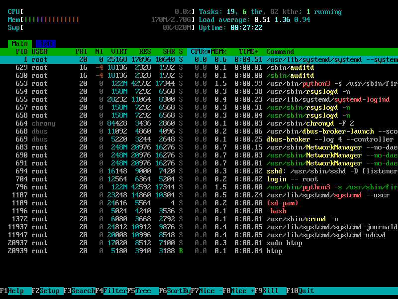Click the CPU% column header

click(199, 52)
